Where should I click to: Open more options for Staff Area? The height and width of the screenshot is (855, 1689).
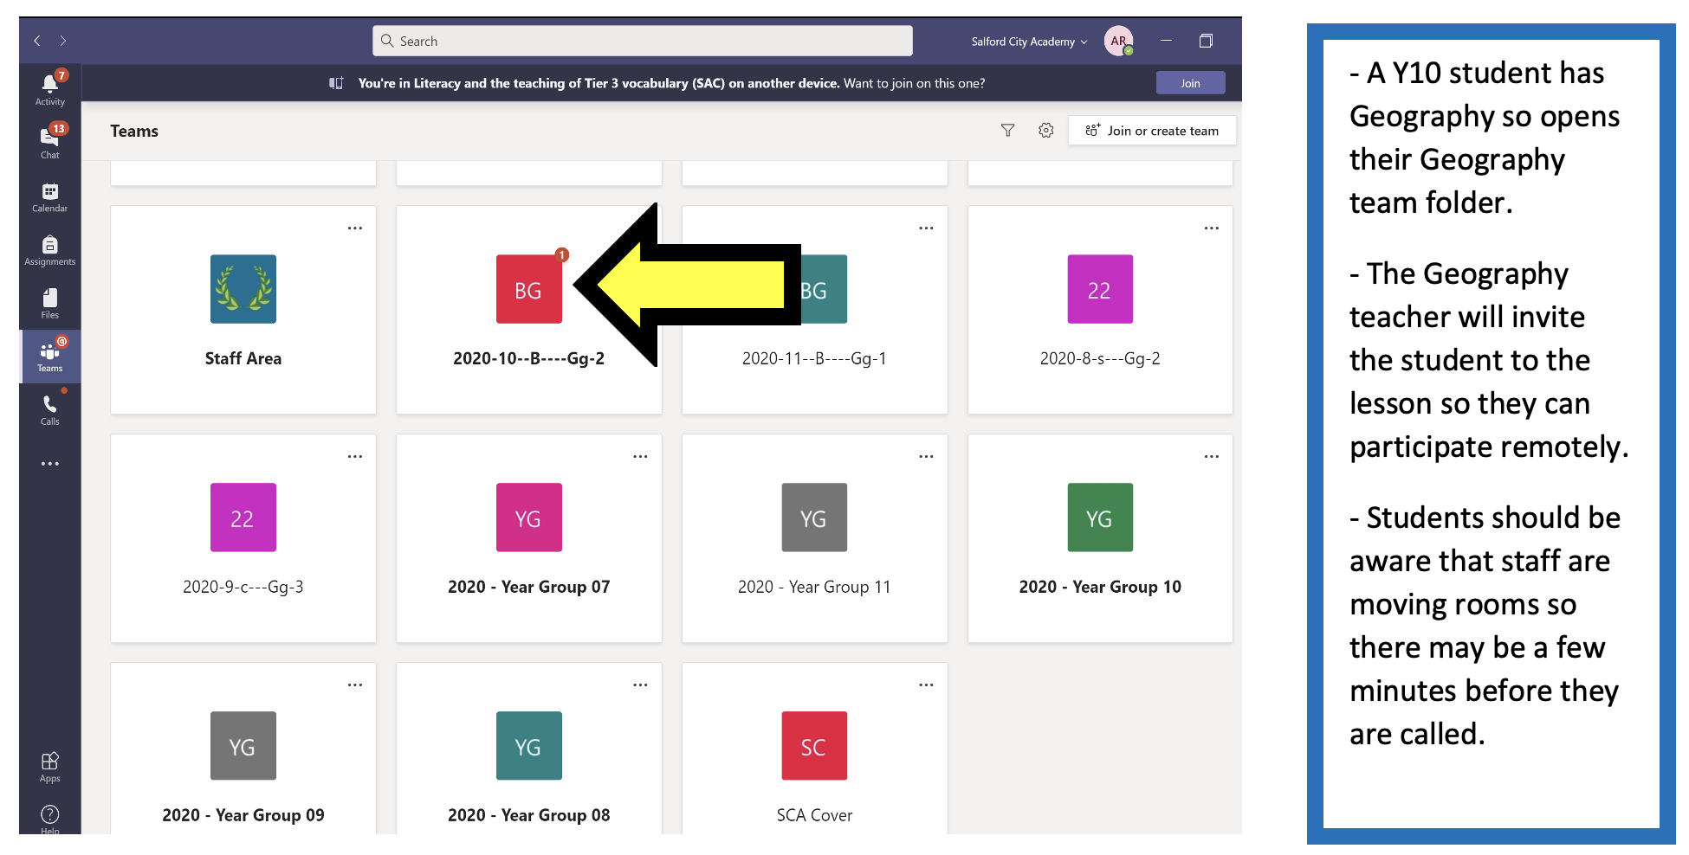tap(355, 228)
